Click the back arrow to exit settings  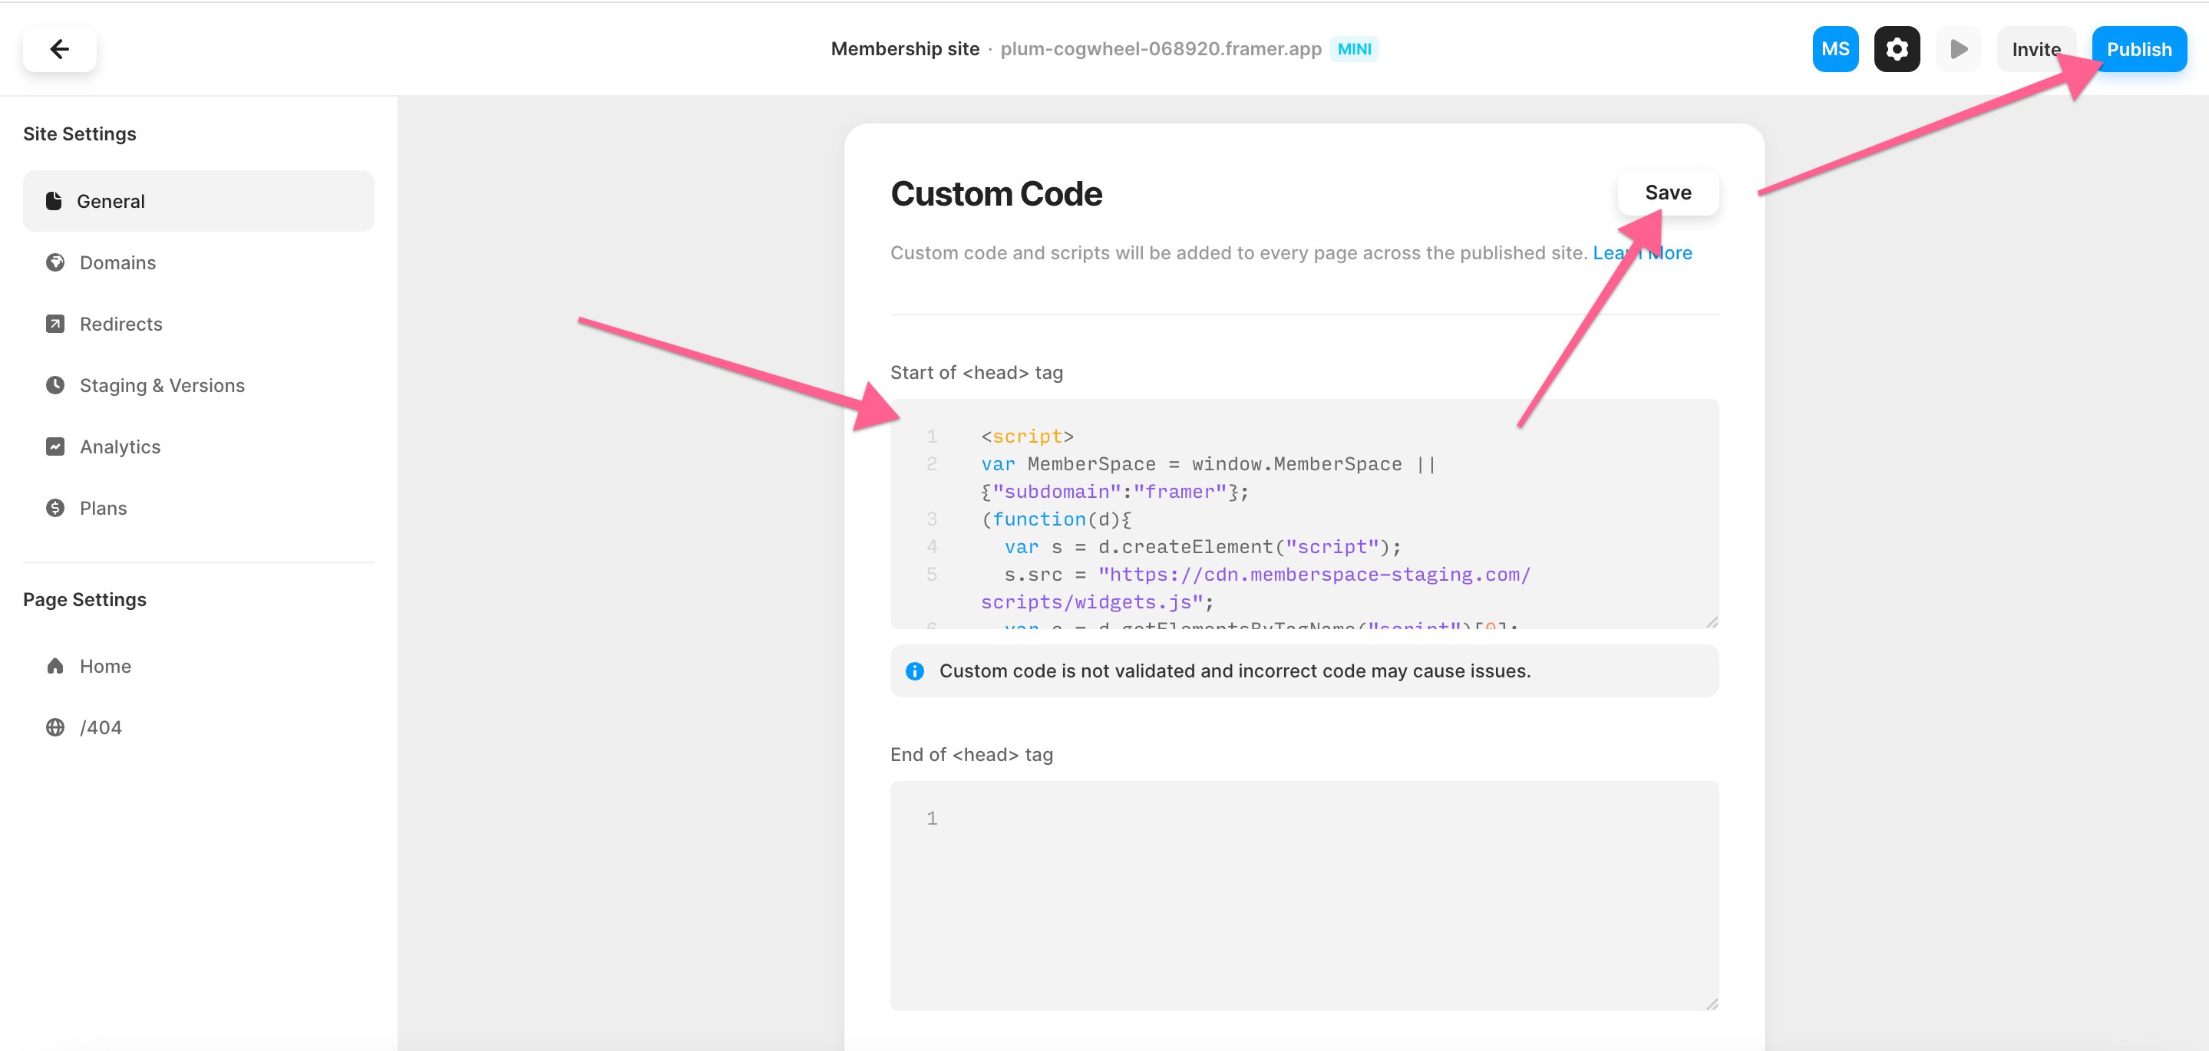(x=59, y=49)
